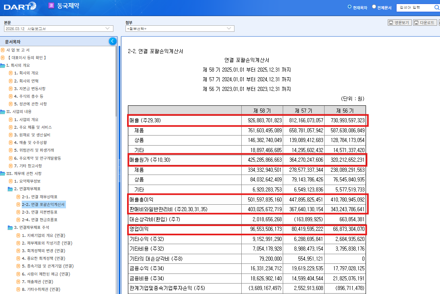Open 1. 사업의 개요 document
Viewport: 440px width, 294px height.
pos(26,119)
